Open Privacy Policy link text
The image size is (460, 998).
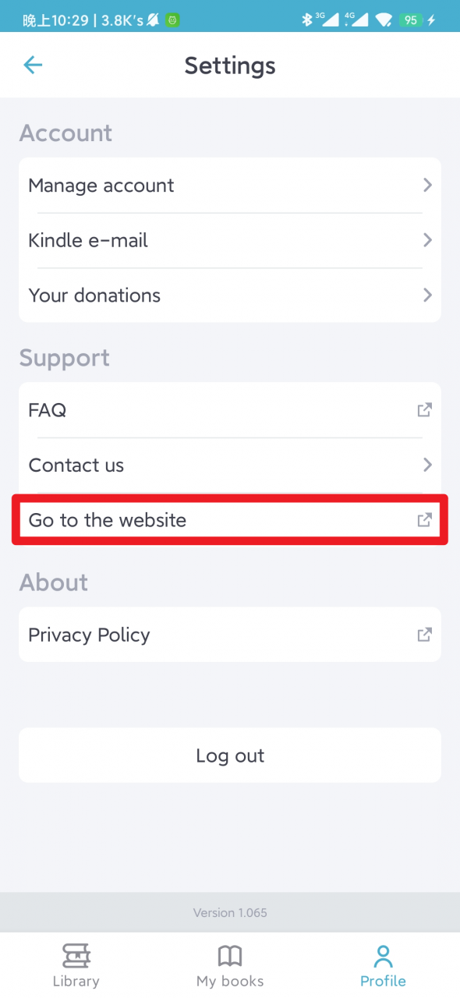click(x=89, y=635)
